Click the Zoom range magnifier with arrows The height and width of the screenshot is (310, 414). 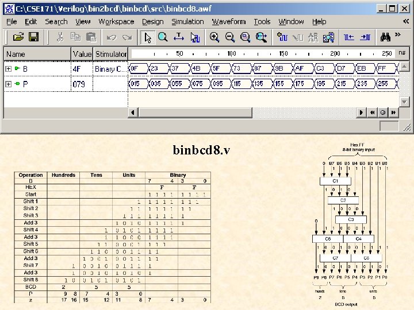pyautogui.click(x=261, y=37)
